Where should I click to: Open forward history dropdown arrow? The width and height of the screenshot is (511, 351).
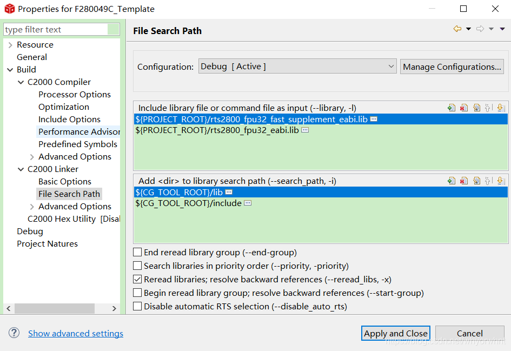(491, 29)
